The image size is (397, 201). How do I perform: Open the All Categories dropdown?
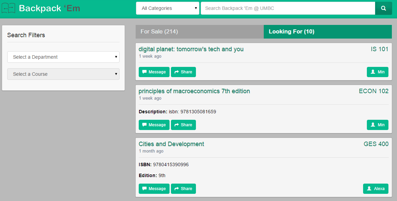(x=168, y=8)
